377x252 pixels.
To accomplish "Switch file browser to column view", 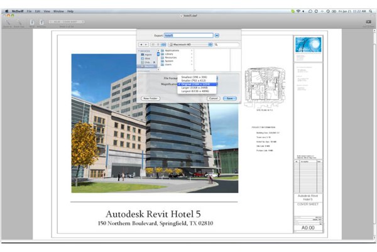I will [163, 45].
